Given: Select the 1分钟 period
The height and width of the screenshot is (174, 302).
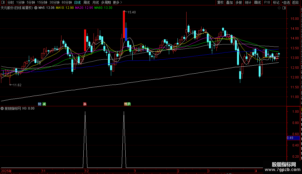Looking at the screenshot, I should click(20, 2).
